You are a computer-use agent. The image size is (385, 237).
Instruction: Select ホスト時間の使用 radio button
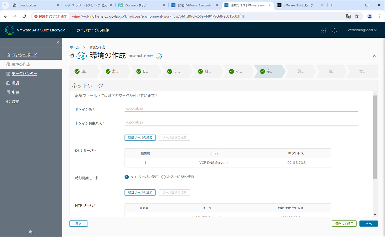click(x=163, y=177)
